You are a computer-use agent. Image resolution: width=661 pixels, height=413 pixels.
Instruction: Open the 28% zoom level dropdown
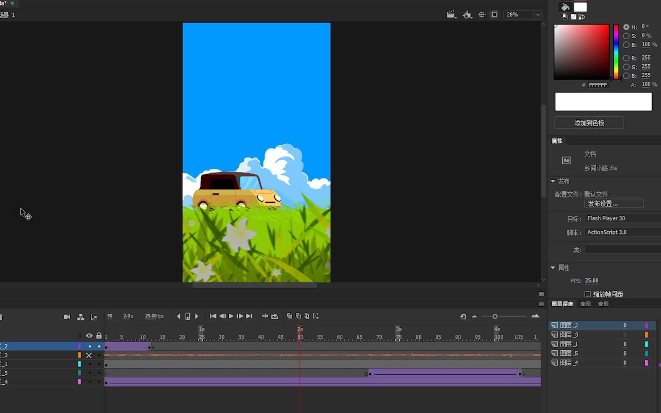click(538, 15)
